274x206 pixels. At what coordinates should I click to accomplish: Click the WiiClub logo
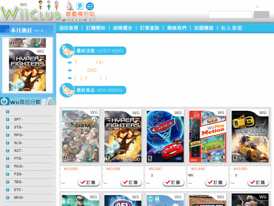(31, 11)
